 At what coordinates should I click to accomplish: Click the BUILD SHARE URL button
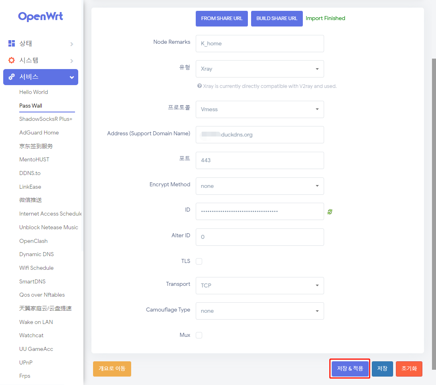pos(277,18)
